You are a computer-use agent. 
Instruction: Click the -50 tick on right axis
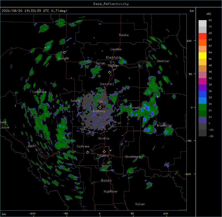coord(189,141)
